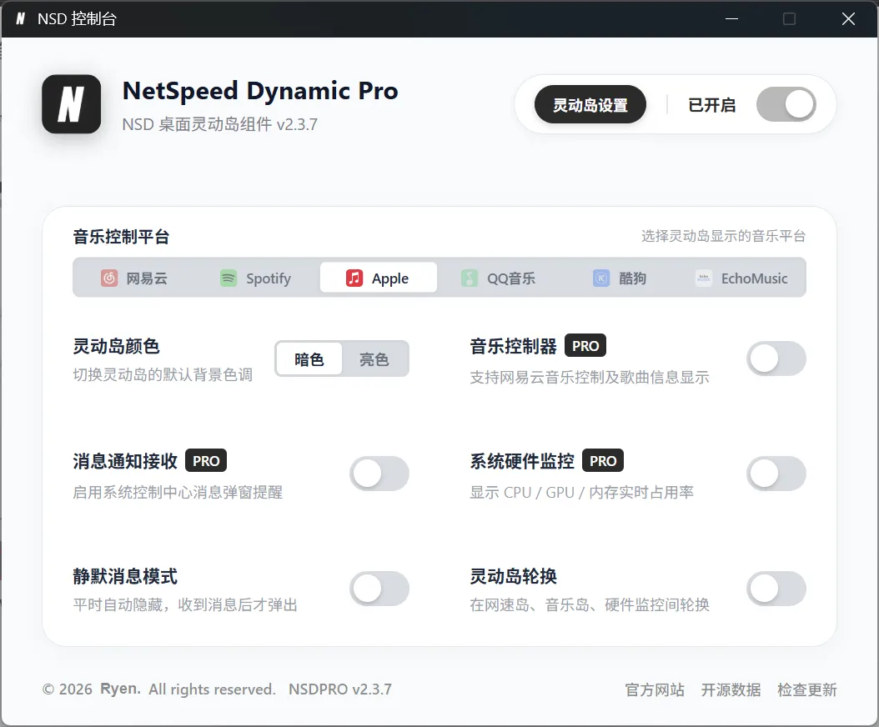Minimize the NSD 控制台 window
The image size is (879, 727).
tap(731, 19)
